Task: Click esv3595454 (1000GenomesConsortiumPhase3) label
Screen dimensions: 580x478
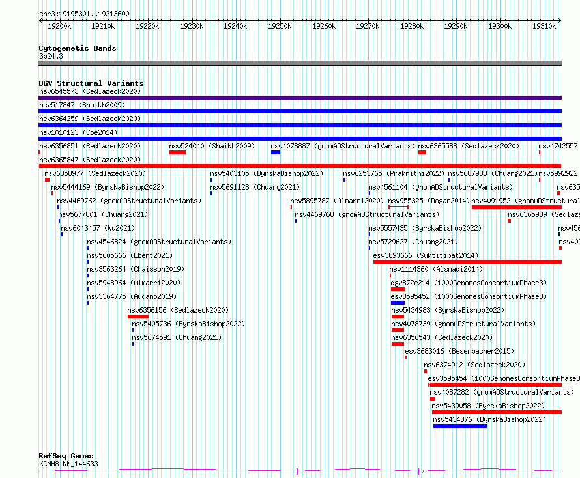Action: [x=504, y=378]
